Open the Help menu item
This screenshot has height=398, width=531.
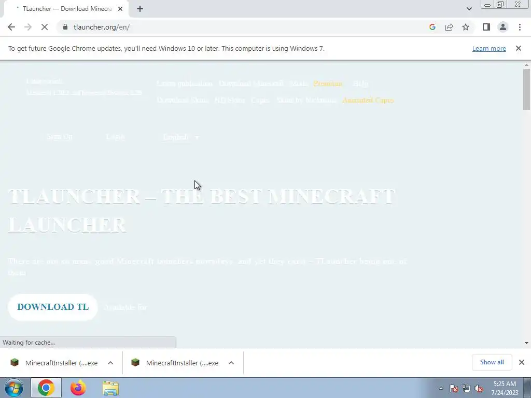360,83
